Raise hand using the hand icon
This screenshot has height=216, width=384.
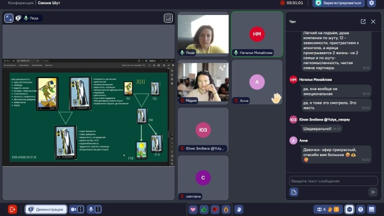[x=239, y=209]
